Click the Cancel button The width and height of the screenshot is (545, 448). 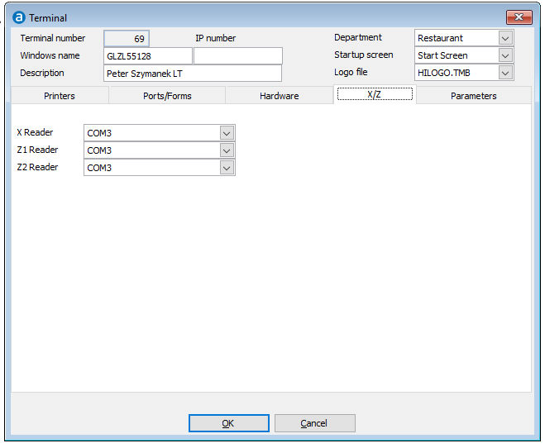click(x=314, y=423)
